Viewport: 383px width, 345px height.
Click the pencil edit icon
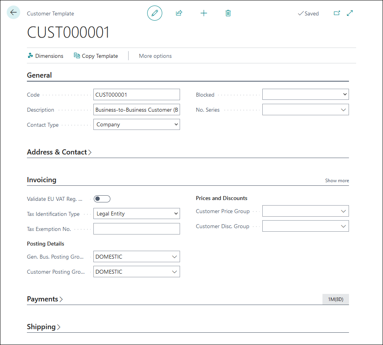[155, 13]
